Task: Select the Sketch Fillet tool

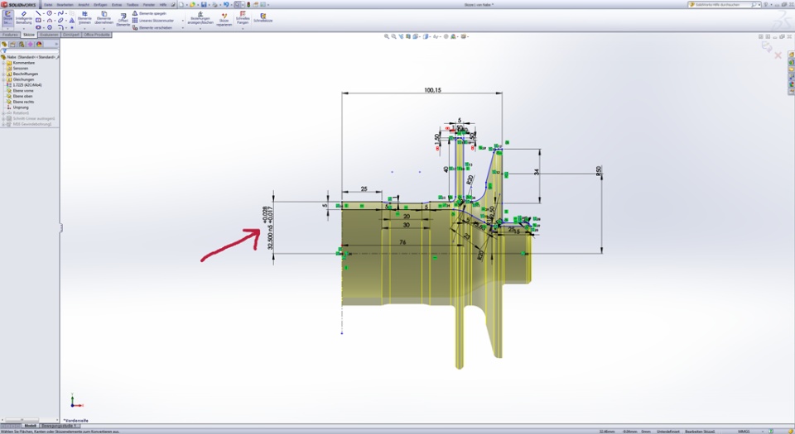Action: [60, 27]
